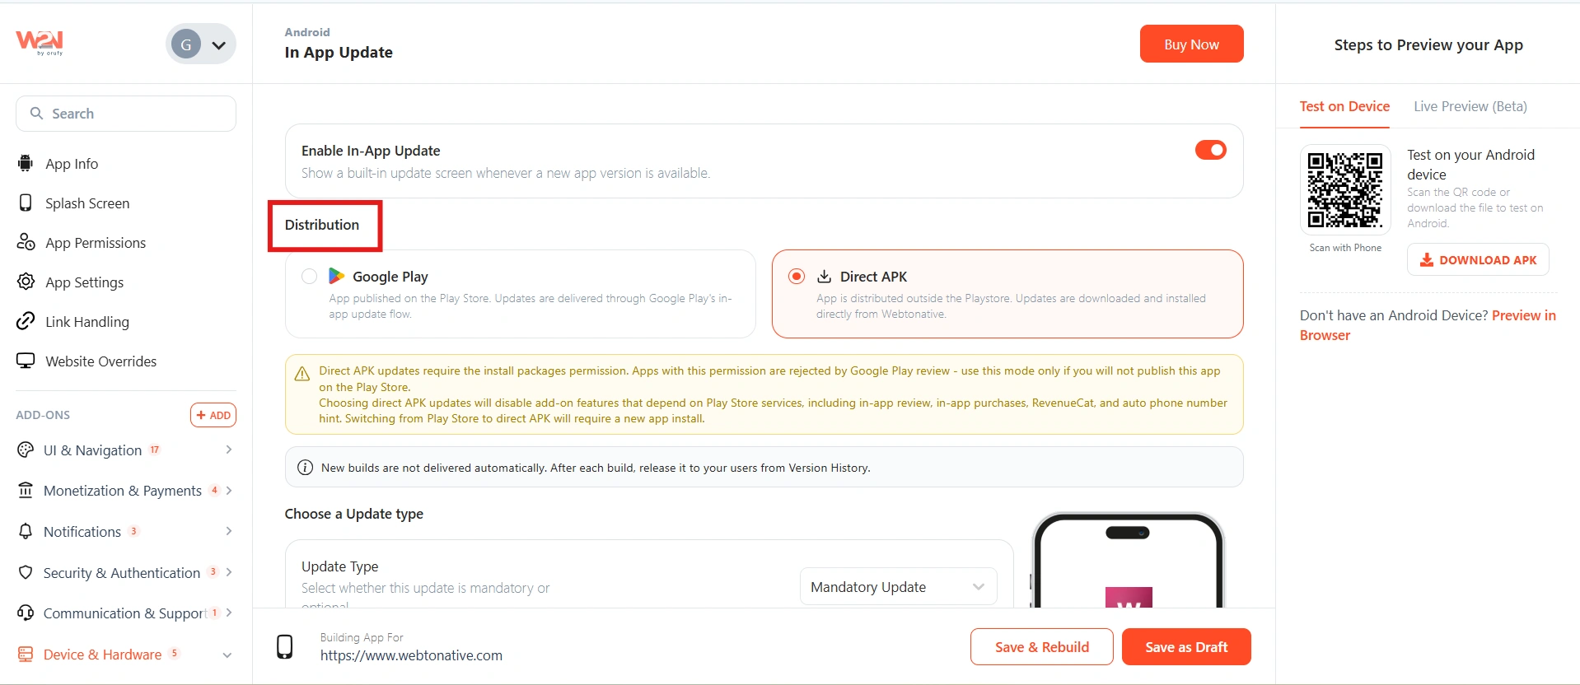Open the Preview in Browser link

(1428, 325)
